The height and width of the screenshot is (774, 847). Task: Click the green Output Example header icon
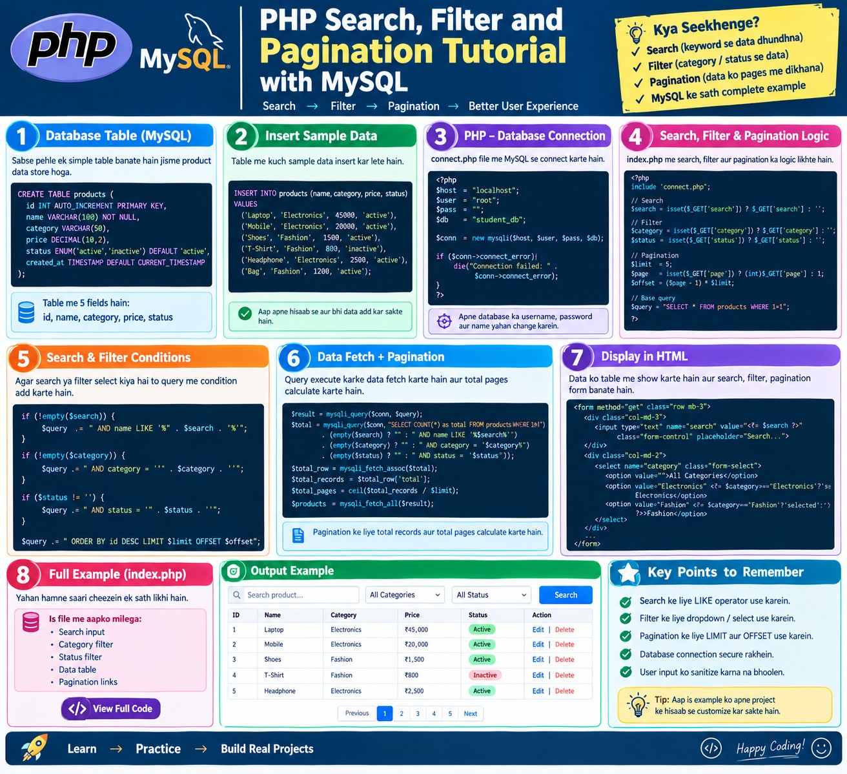click(234, 571)
